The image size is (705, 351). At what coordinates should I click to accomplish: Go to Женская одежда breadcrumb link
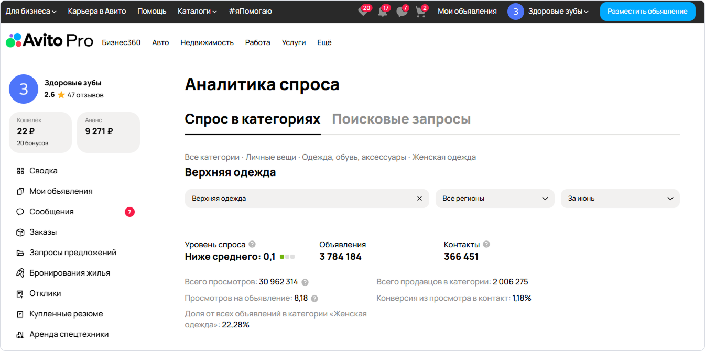coord(444,157)
